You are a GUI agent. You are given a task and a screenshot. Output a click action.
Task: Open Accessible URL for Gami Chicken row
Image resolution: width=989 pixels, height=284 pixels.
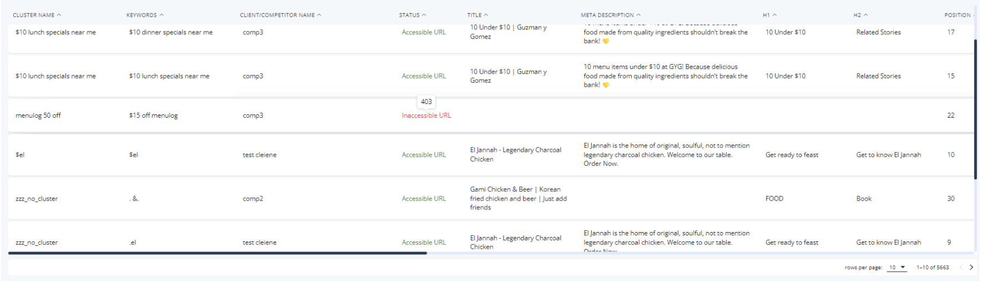tap(423, 198)
